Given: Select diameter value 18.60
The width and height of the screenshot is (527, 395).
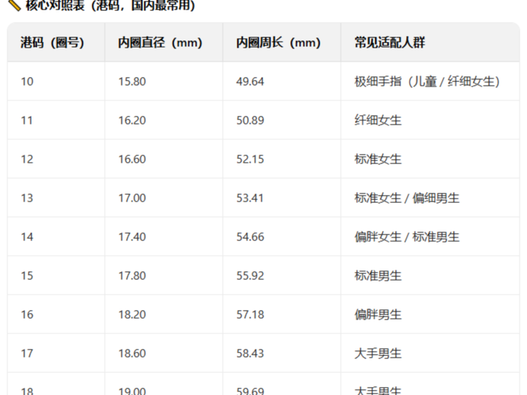Looking at the screenshot, I should tap(132, 353).
